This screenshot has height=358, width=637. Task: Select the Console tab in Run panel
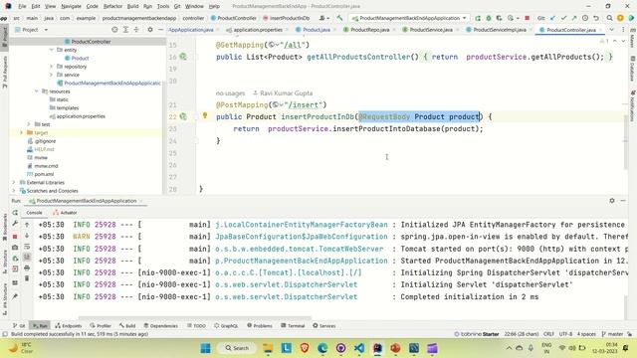click(34, 213)
